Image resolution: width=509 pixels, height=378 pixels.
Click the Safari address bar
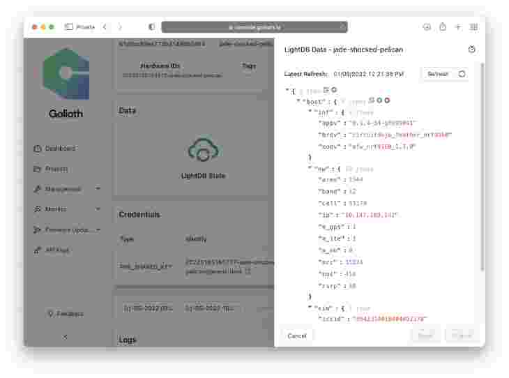254,27
